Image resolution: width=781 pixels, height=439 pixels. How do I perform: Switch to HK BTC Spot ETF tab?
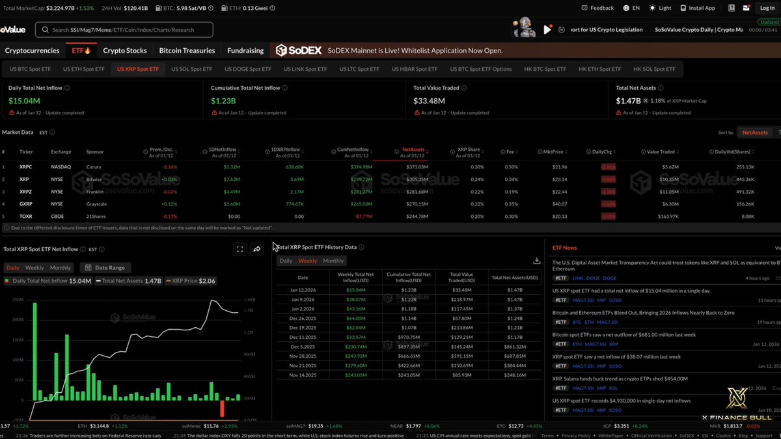(x=545, y=69)
